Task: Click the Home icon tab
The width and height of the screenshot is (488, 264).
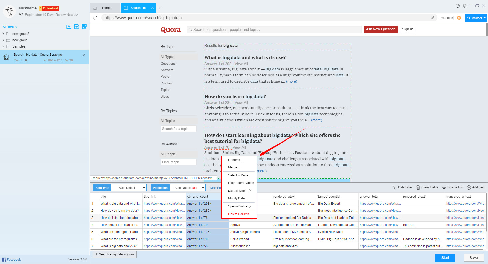Action: [x=95, y=8]
